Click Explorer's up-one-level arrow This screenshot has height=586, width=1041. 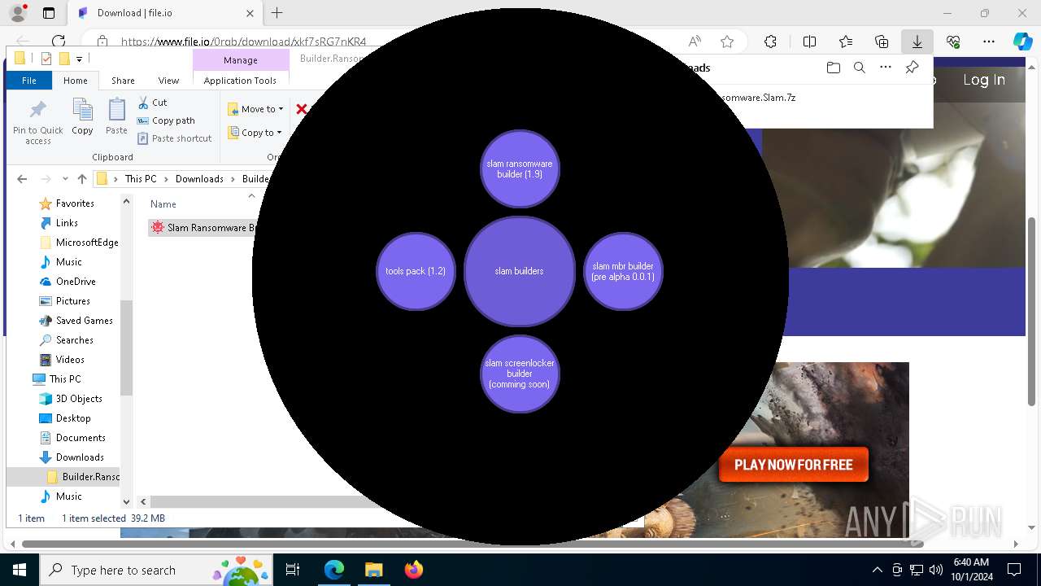click(81, 179)
